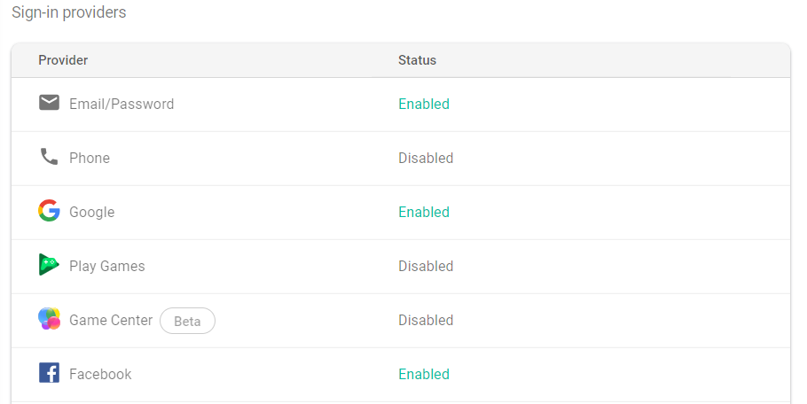Click Disabled status for Game Center
Image resolution: width=807 pixels, height=404 pixels.
426,321
